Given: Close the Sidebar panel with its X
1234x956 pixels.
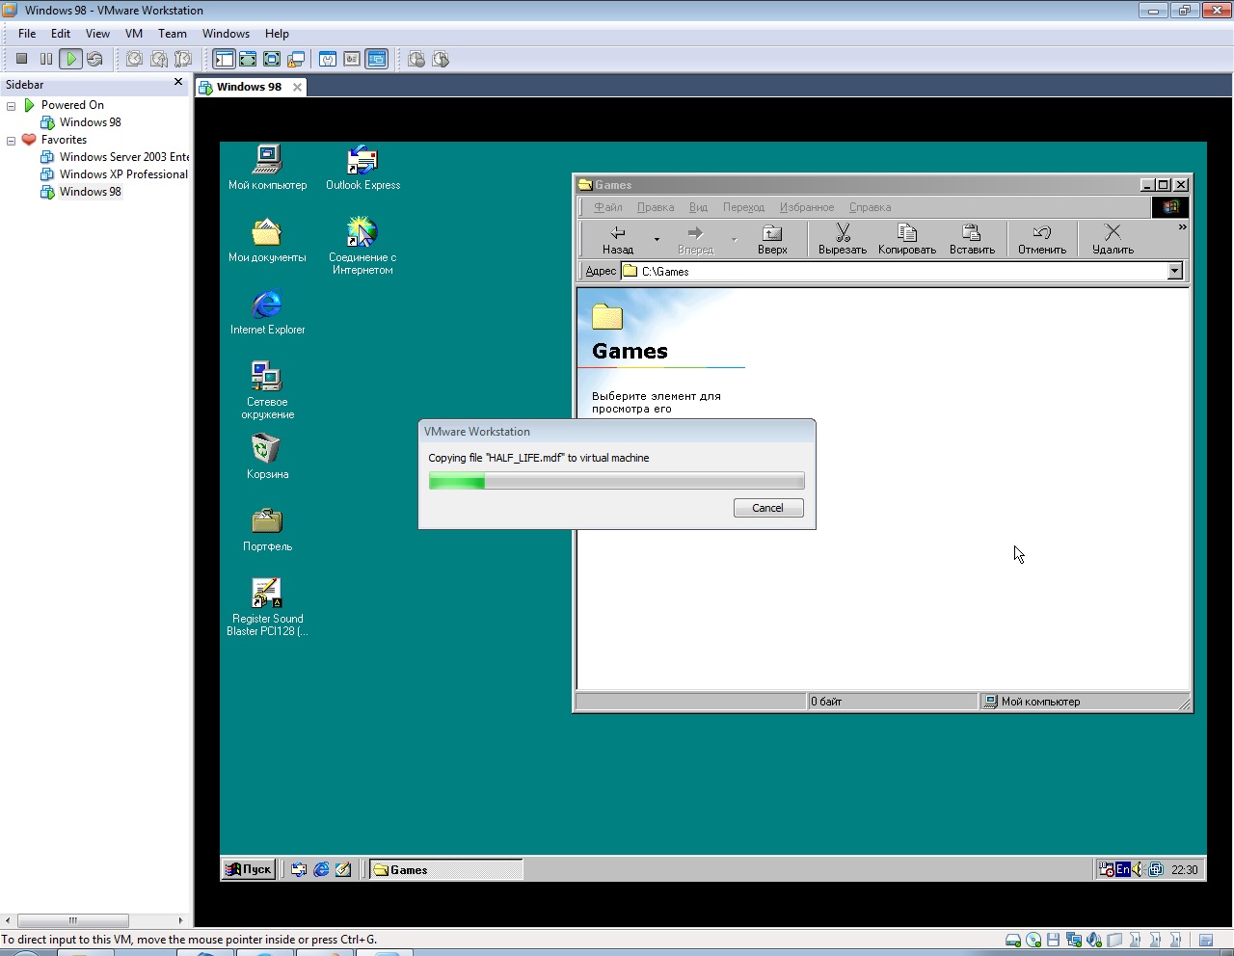Looking at the screenshot, I should pyautogui.click(x=178, y=82).
